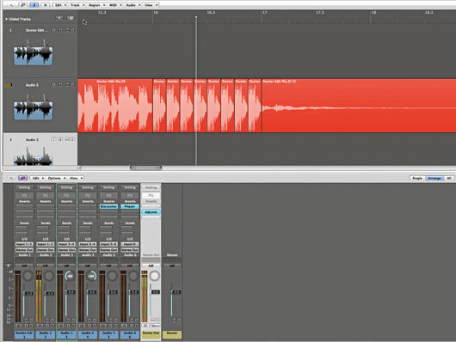This screenshot has height=342, width=456.
Task: Click the H hide-view toolbar button
Action: pos(45,5)
